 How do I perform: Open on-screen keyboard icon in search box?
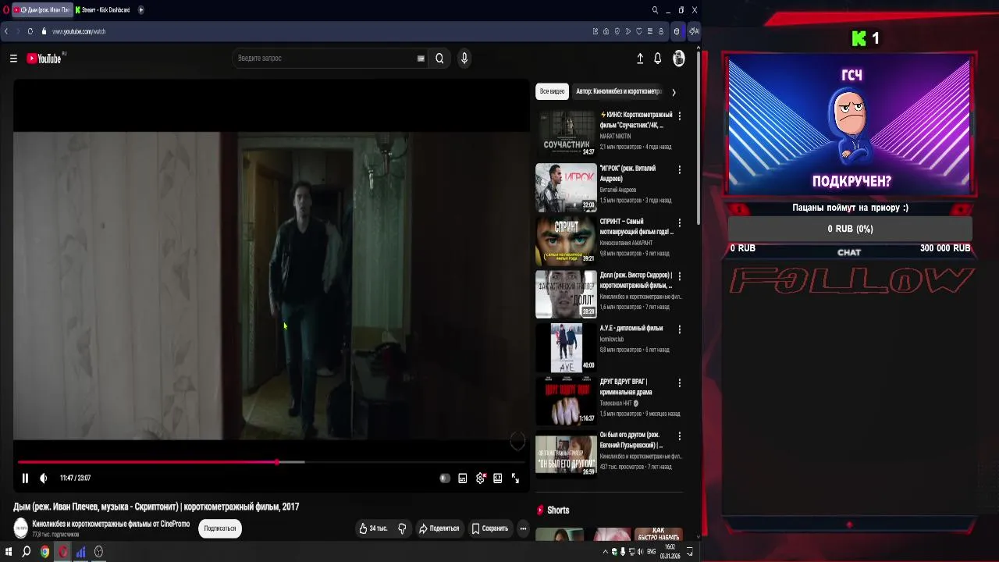(x=421, y=59)
